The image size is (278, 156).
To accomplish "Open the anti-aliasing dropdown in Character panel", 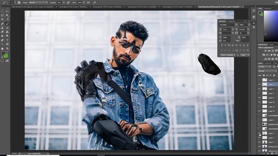I will 245,55.
